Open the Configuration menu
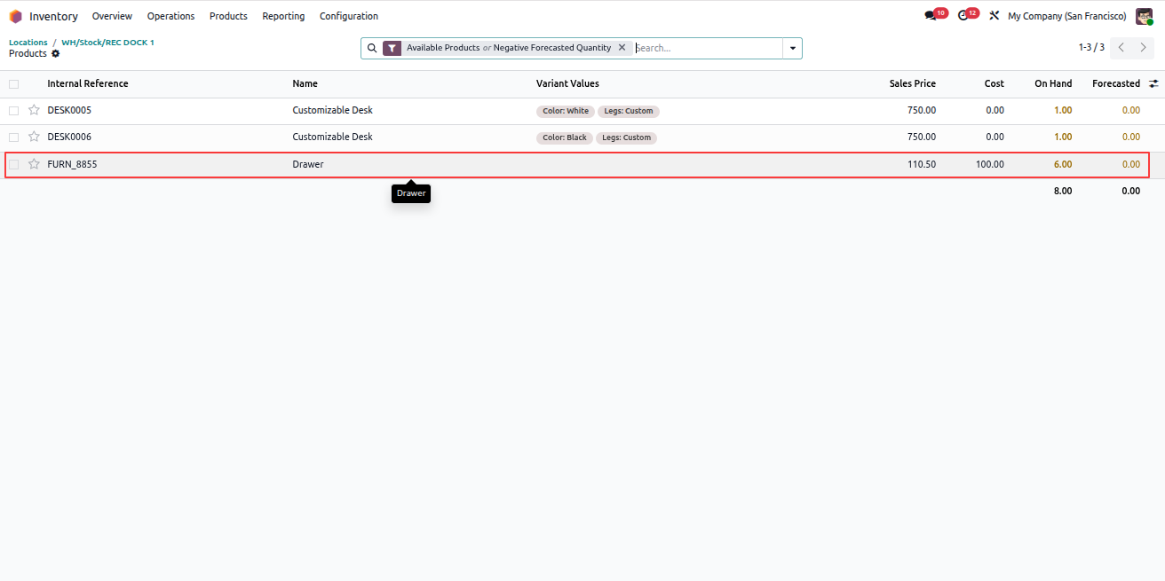Screen dimensions: 1165x581 [x=349, y=16]
